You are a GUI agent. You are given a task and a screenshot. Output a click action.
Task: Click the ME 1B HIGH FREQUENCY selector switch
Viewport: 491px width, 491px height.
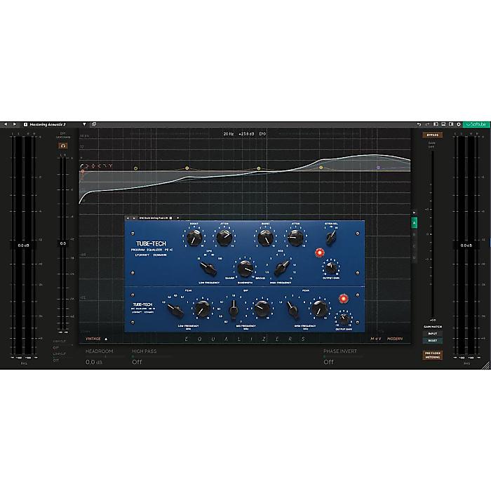(292, 309)
